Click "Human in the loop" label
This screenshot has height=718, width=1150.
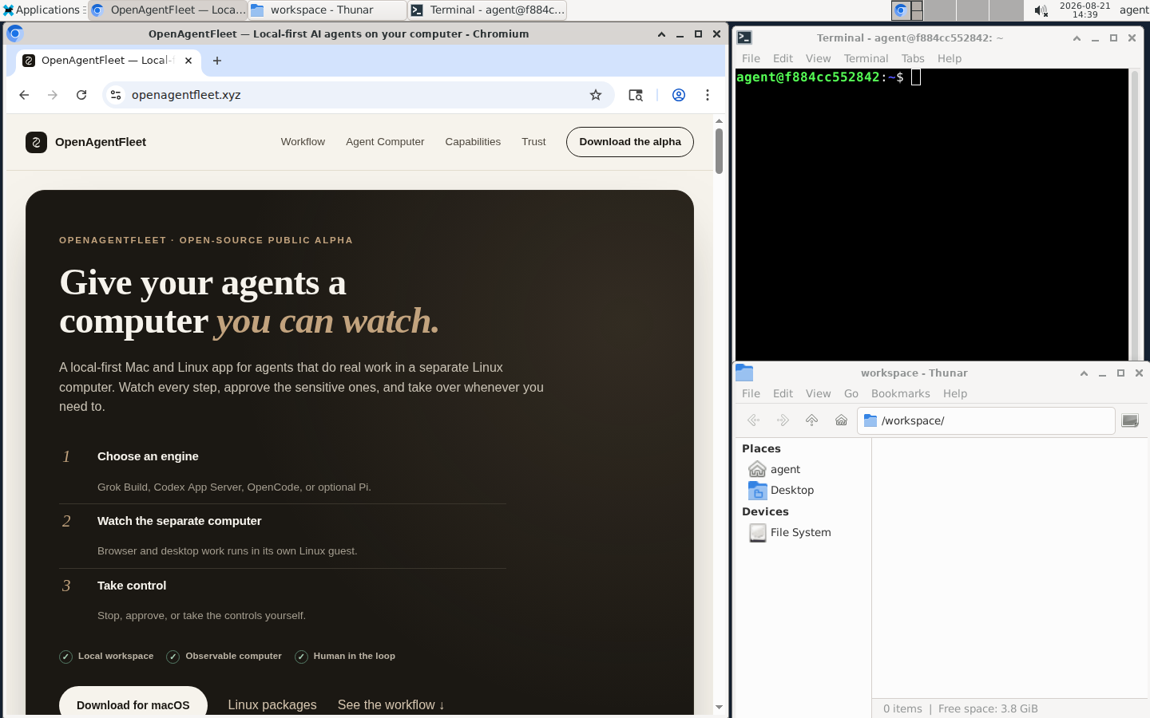click(x=354, y=656)
